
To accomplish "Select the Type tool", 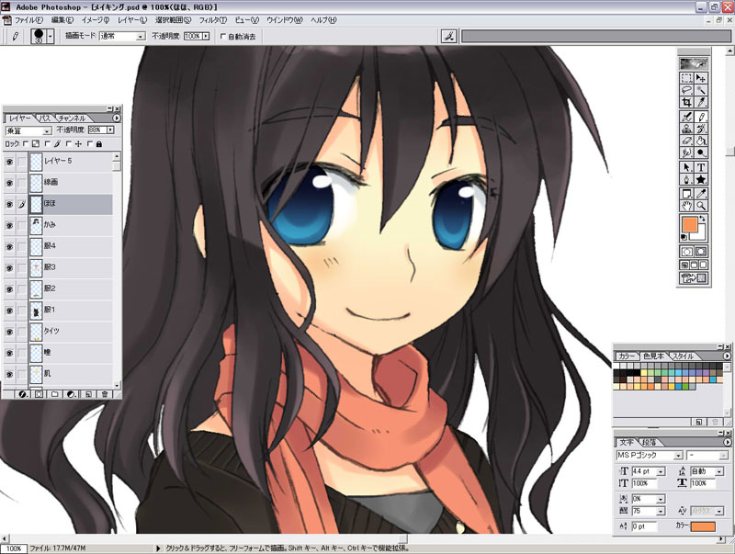I will point(701,168).
